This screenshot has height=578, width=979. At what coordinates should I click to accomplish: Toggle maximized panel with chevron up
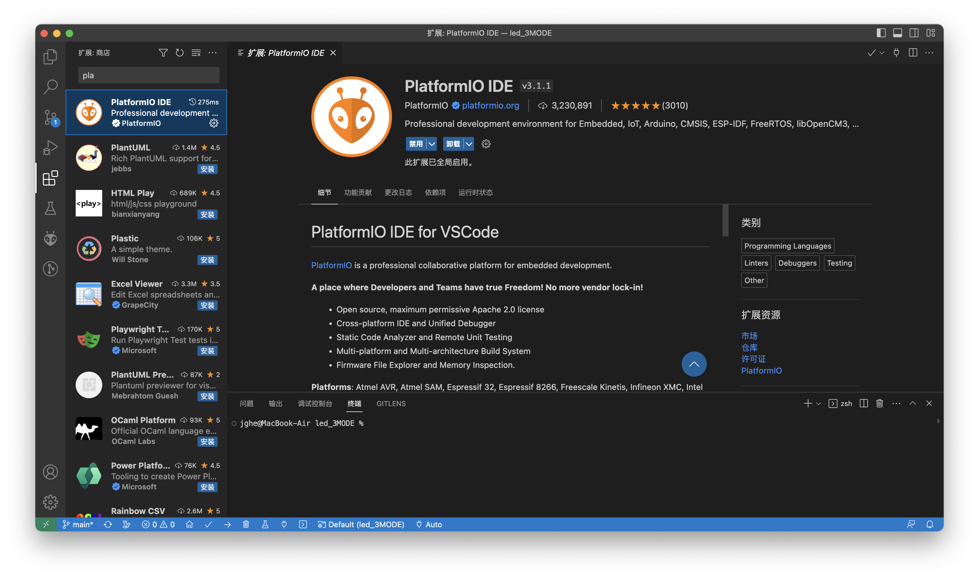click(x=913, y=404)
